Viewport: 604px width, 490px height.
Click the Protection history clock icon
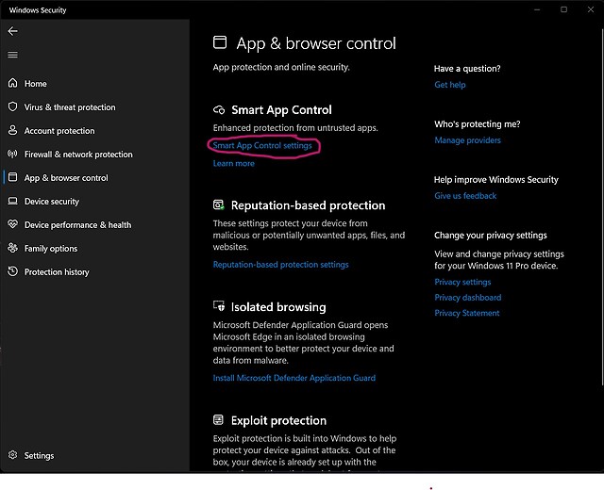tap(13, 272)
